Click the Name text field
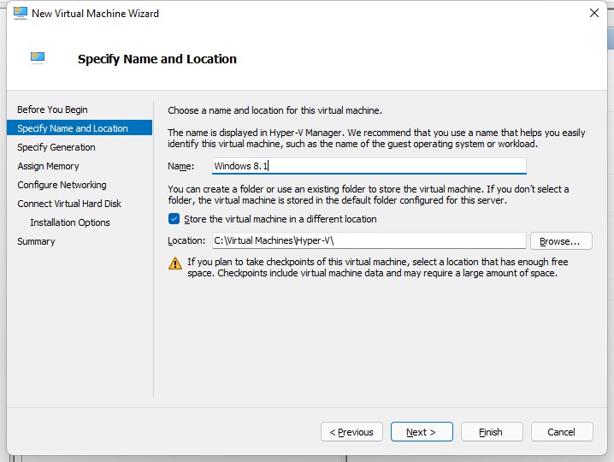614x462 pixels. pyautogui.click(x=369, y=166)
